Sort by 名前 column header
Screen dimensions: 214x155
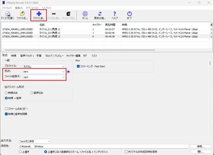point(65,25)
